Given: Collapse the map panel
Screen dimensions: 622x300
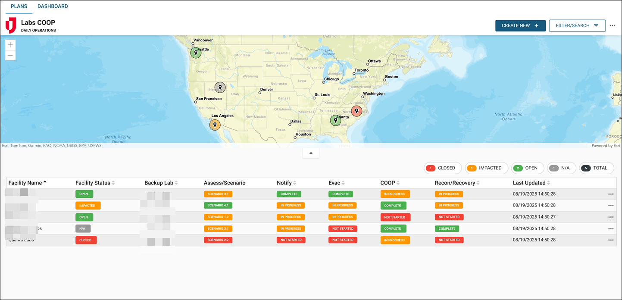Looking at the screenshot, I should click(311, 153).
